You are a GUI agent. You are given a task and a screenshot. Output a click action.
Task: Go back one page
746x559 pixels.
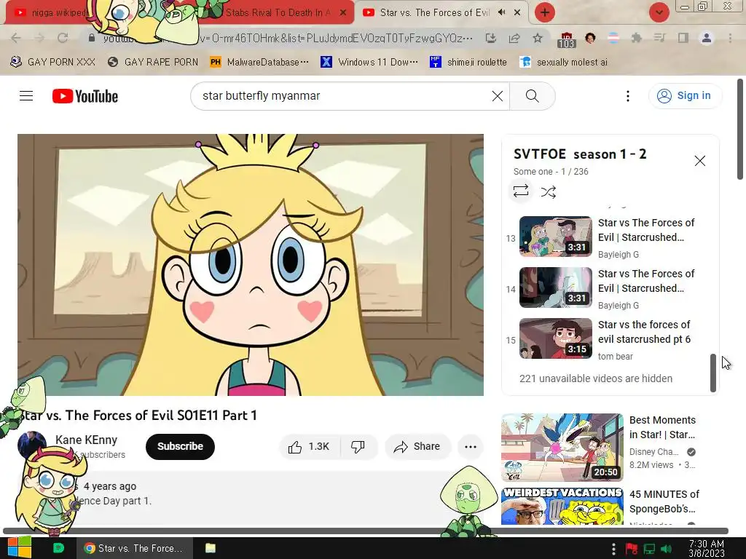pyautogui.click(x=16, y=38)
